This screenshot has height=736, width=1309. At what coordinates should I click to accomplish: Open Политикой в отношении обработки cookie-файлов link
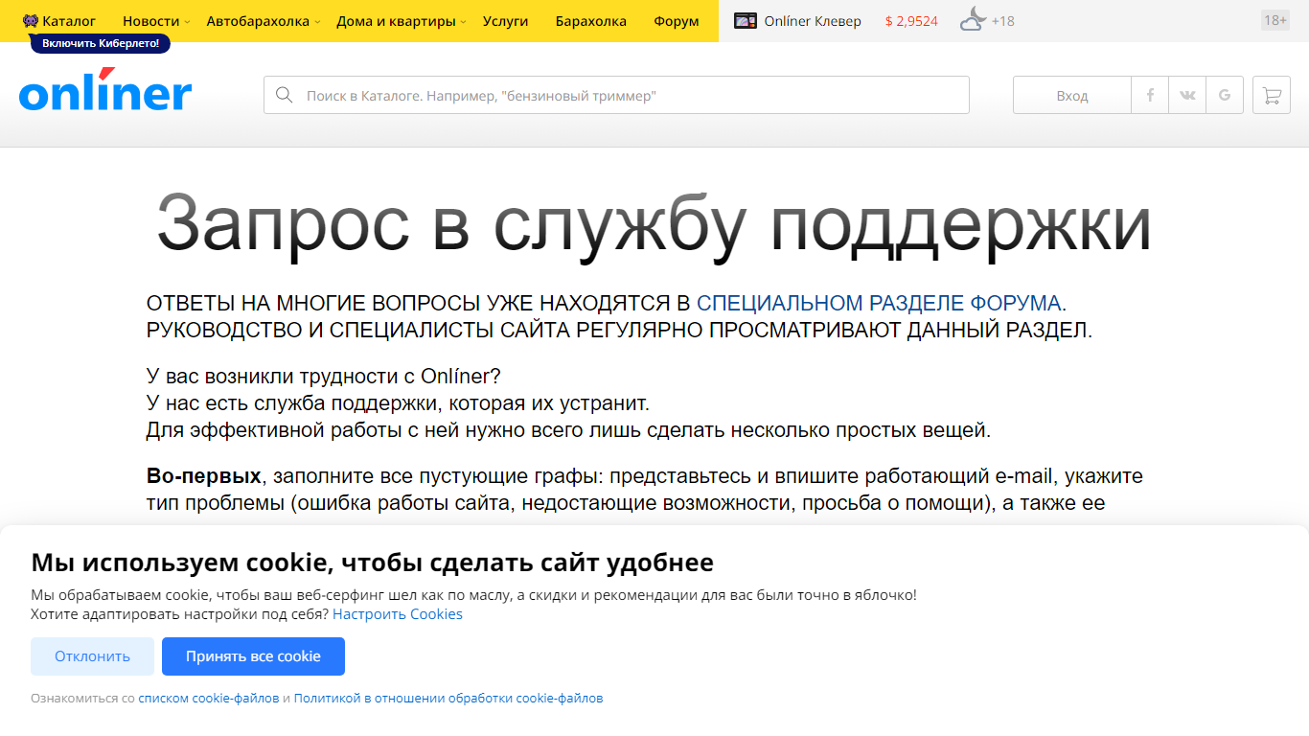click(x=448, y=699)
